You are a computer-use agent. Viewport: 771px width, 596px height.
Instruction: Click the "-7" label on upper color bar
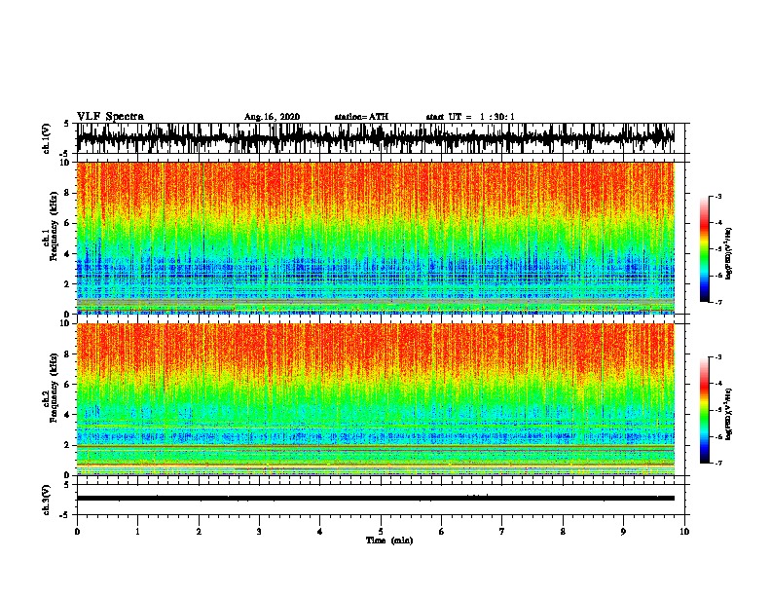(x=718, y=302)
